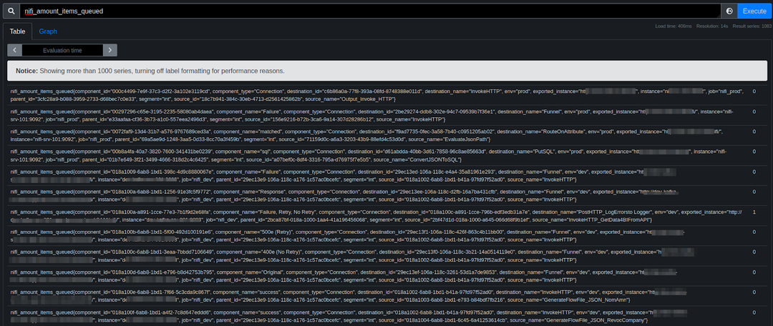Click the search magnifier icon
Image resolution: width=773 pixels, height=326 pixels.
point(11,11)
